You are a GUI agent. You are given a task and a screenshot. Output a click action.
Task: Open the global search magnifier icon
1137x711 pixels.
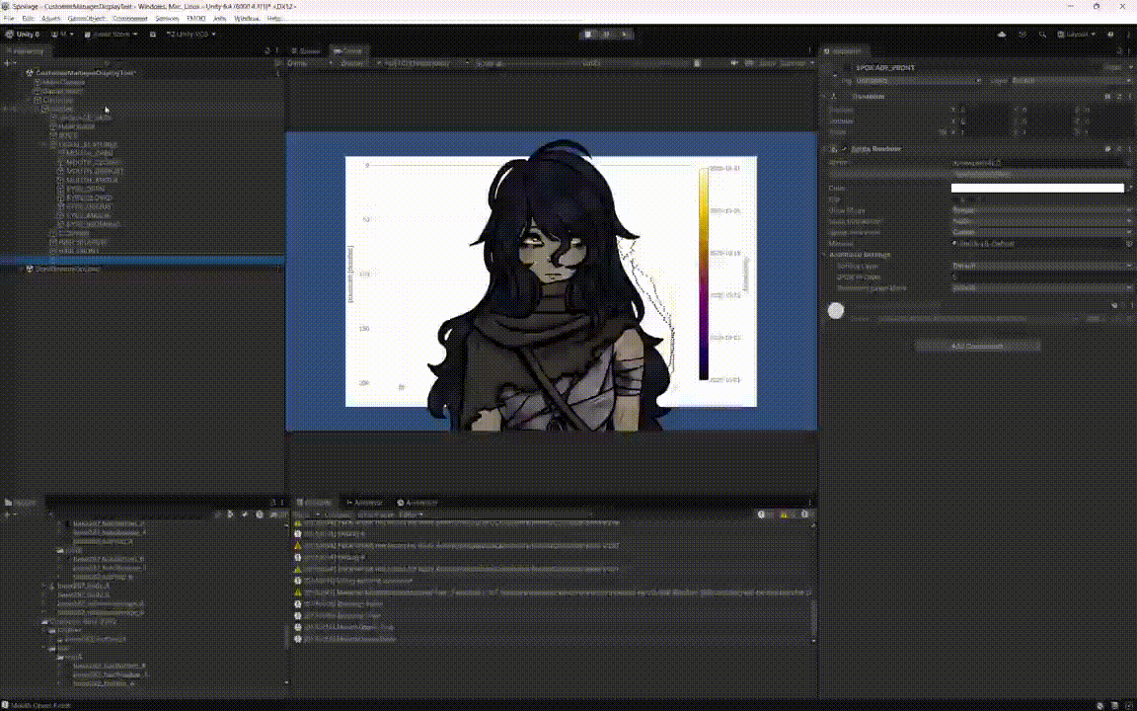(1042, 35)
